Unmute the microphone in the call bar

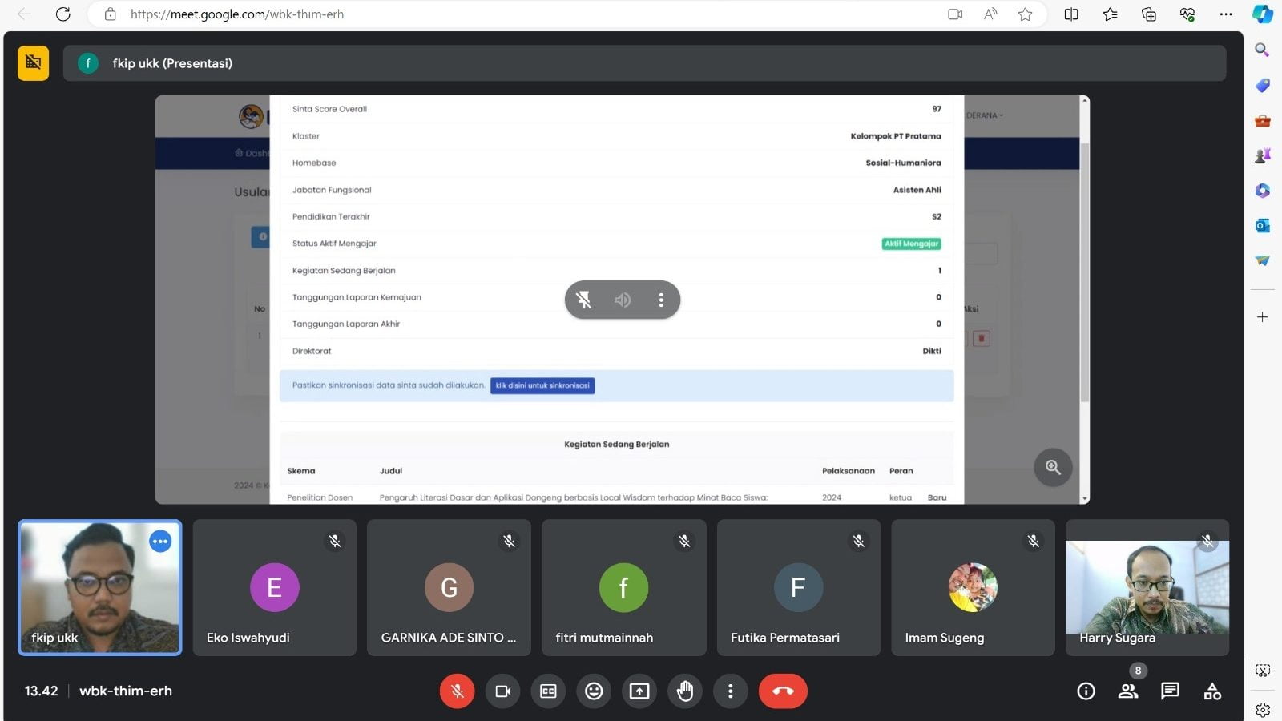tap(457, 691)
